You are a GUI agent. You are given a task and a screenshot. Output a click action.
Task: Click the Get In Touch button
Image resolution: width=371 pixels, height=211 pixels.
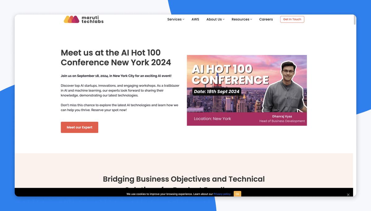point(292,19)
